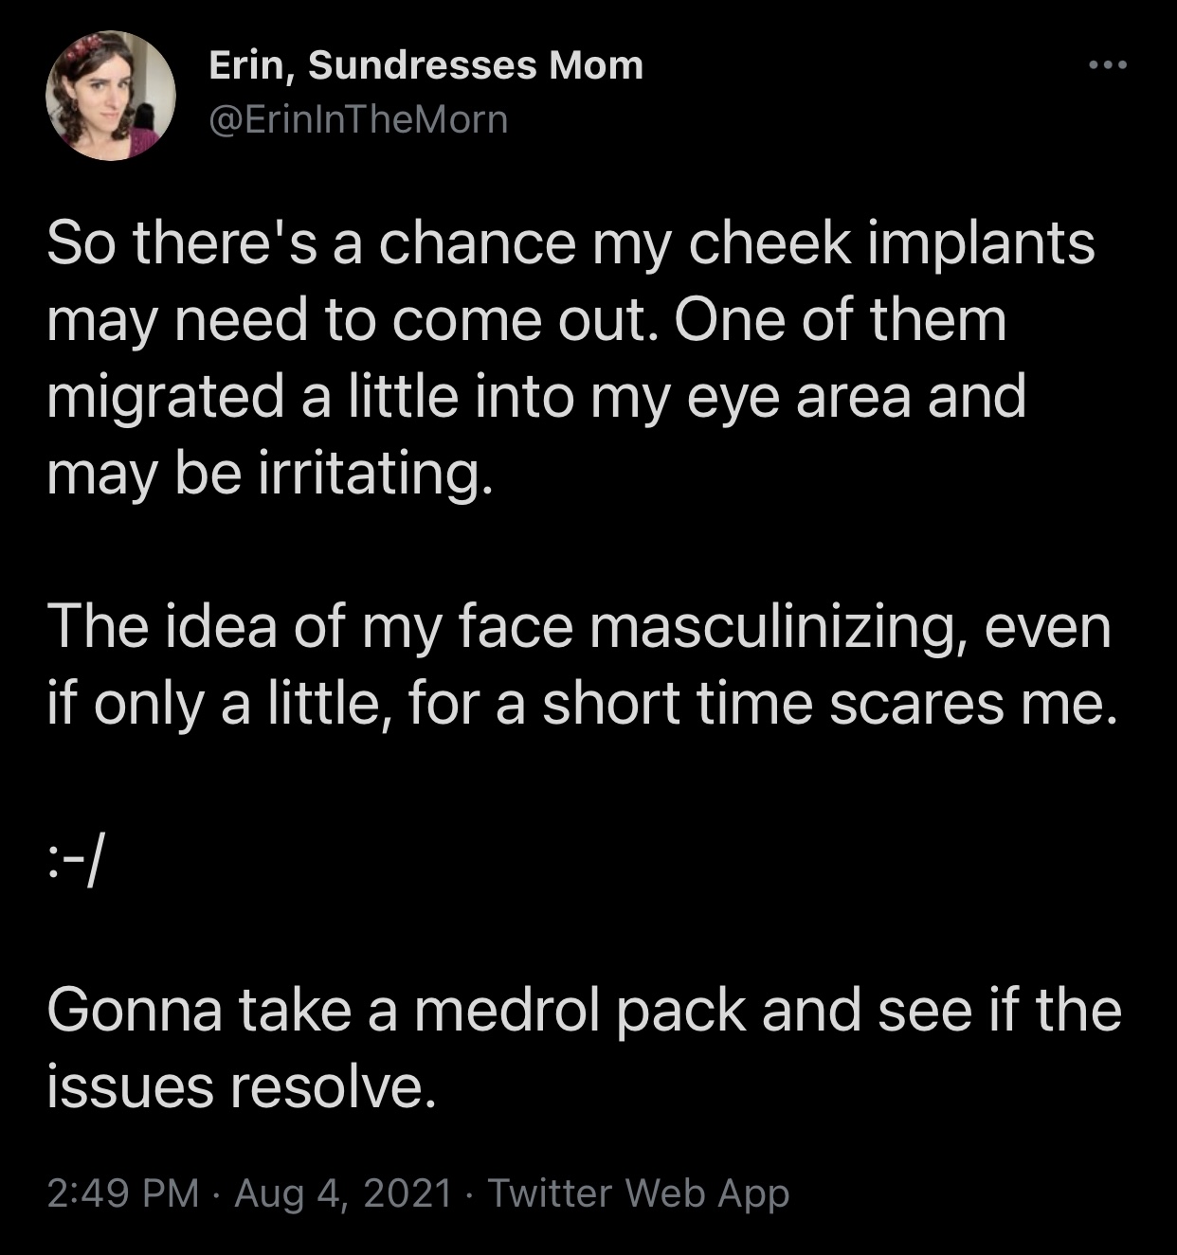The width and height of the screenshot is (1177, 1255).
Task: Open the Twitter Web App source link
Action: pos(639,1193)
